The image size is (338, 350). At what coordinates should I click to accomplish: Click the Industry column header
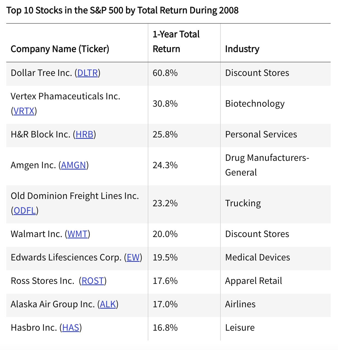tap(242, 49)
